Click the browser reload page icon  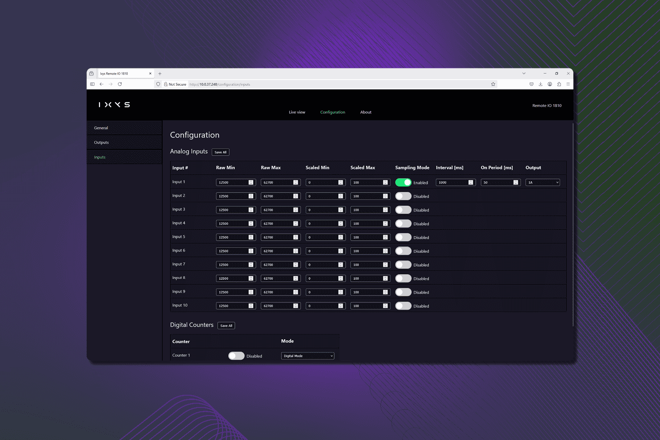click(120, 84)
